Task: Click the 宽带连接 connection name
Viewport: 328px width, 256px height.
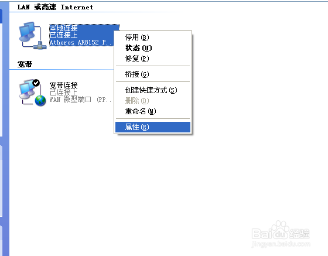Action: tap(64, 86)
